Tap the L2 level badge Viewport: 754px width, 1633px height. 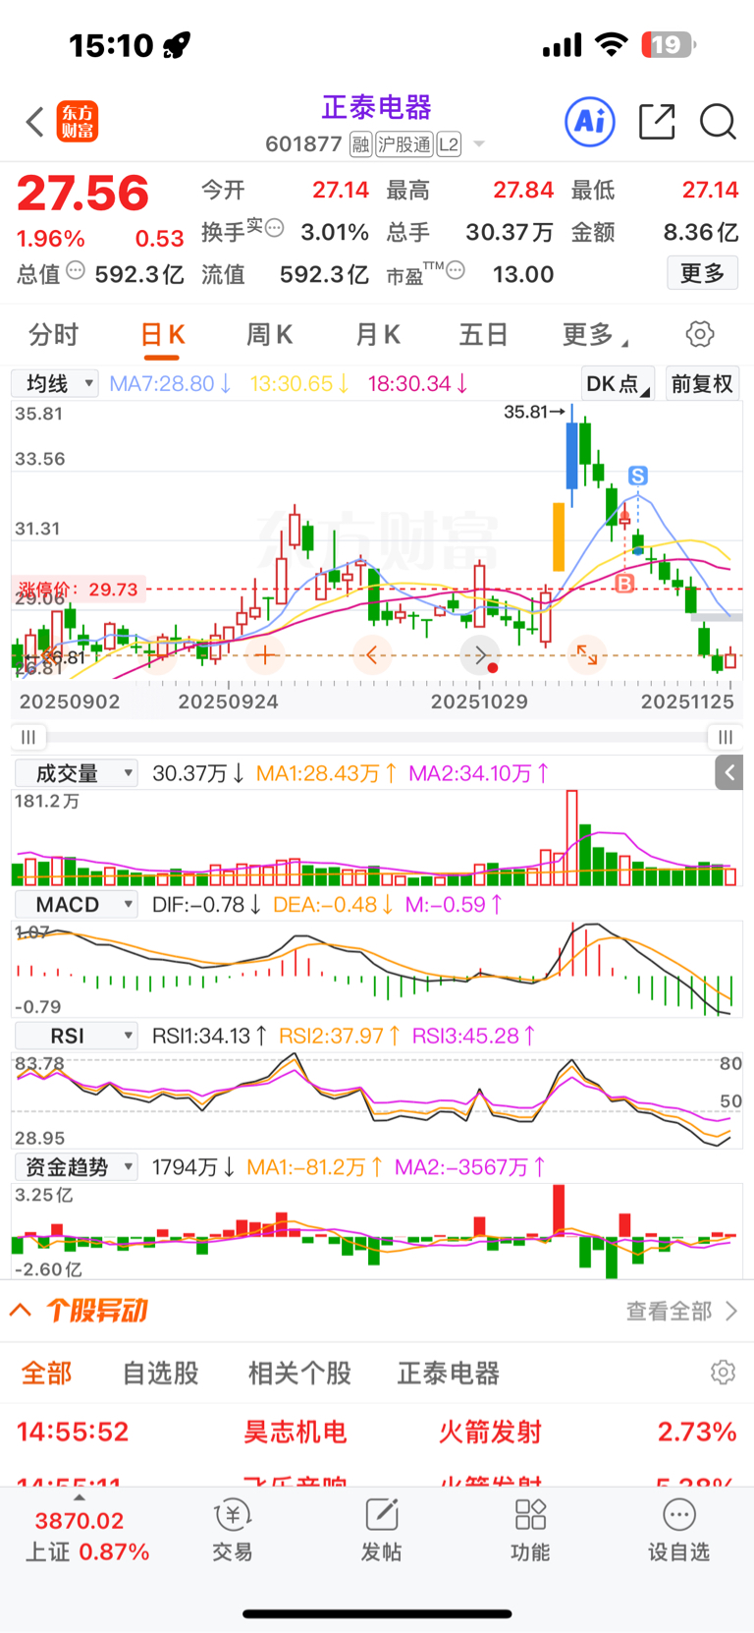click(x=449, y=144)
